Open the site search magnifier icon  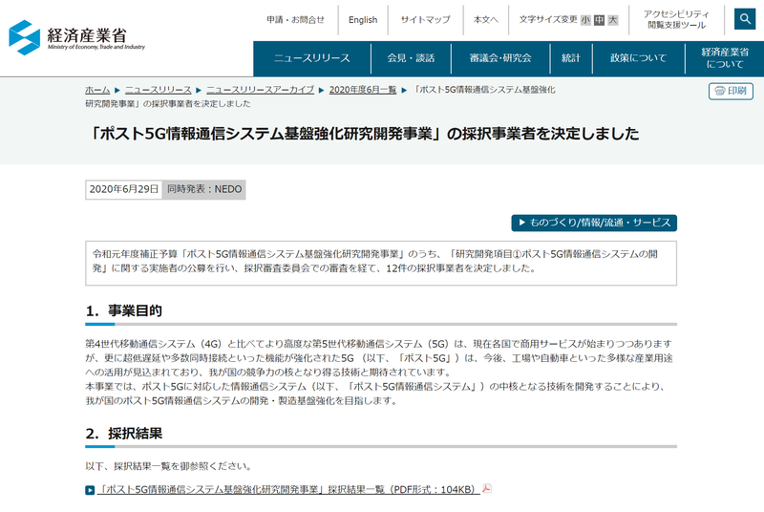pos(745,19)
